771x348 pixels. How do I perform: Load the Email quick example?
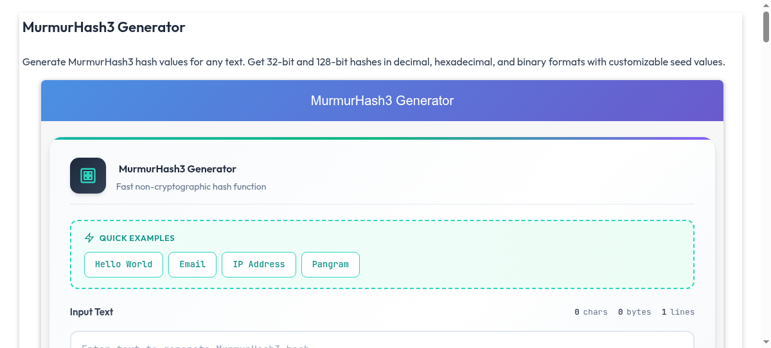192,265
